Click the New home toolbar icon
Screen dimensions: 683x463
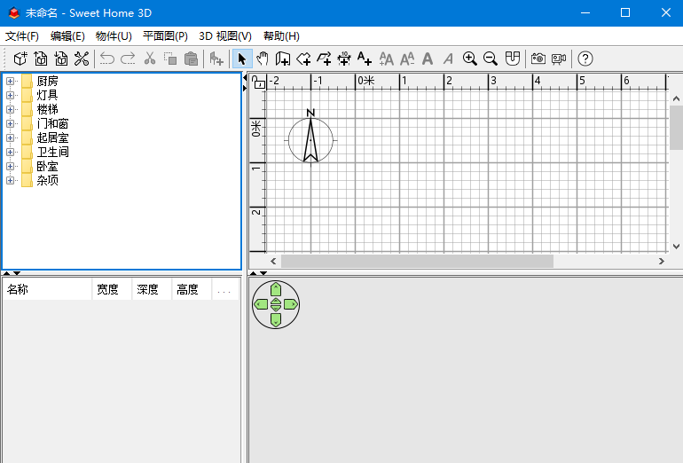point(20,59)
